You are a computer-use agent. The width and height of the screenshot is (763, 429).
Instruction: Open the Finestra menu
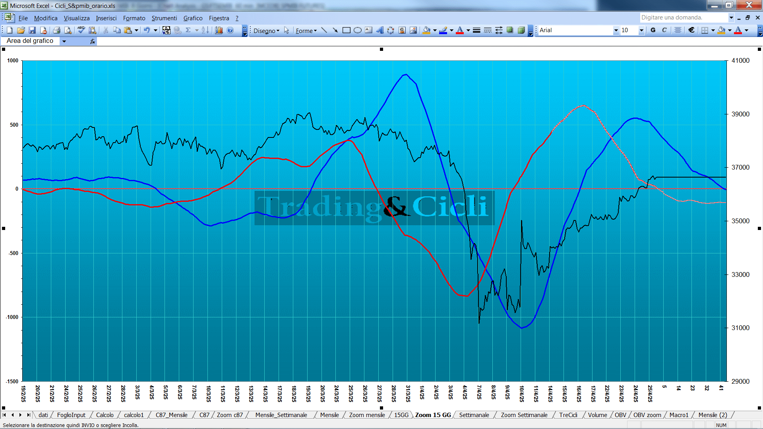click(219, 18)
